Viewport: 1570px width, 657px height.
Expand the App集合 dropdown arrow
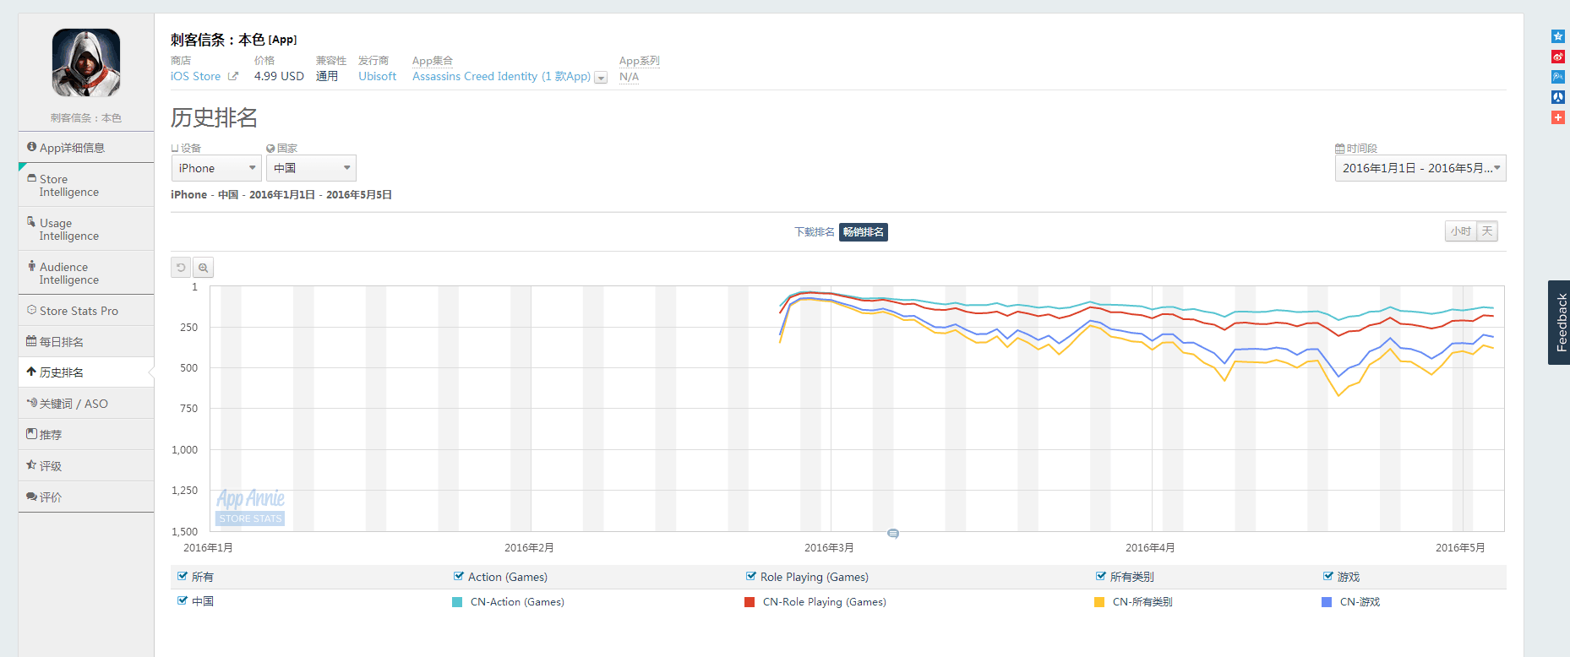[601, 78]
